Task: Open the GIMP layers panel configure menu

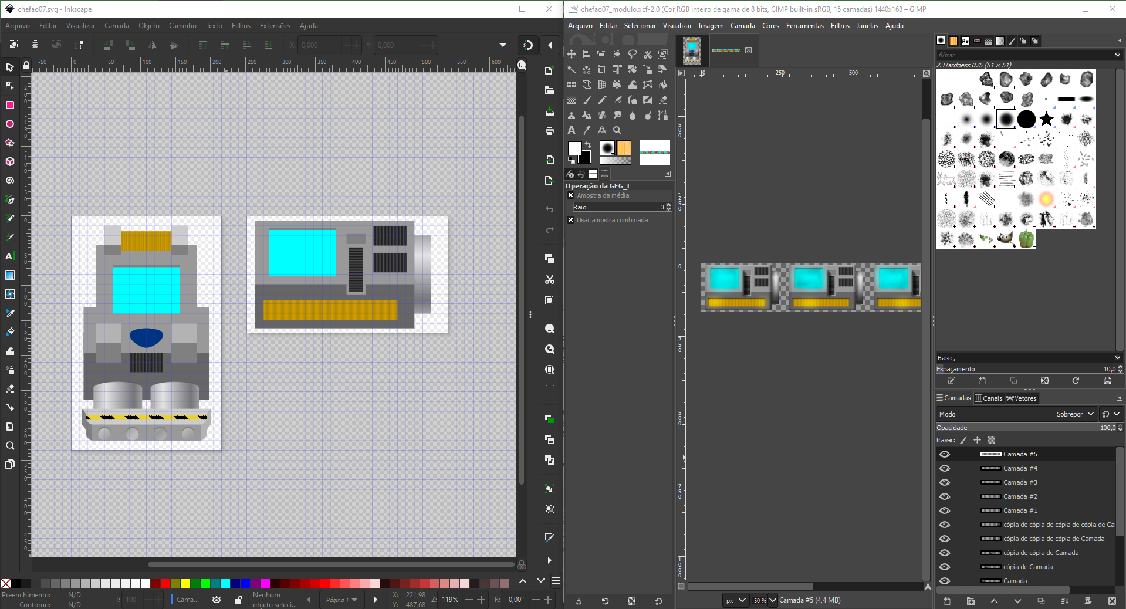Action: pyautogui.click(x=1119, y=398)
